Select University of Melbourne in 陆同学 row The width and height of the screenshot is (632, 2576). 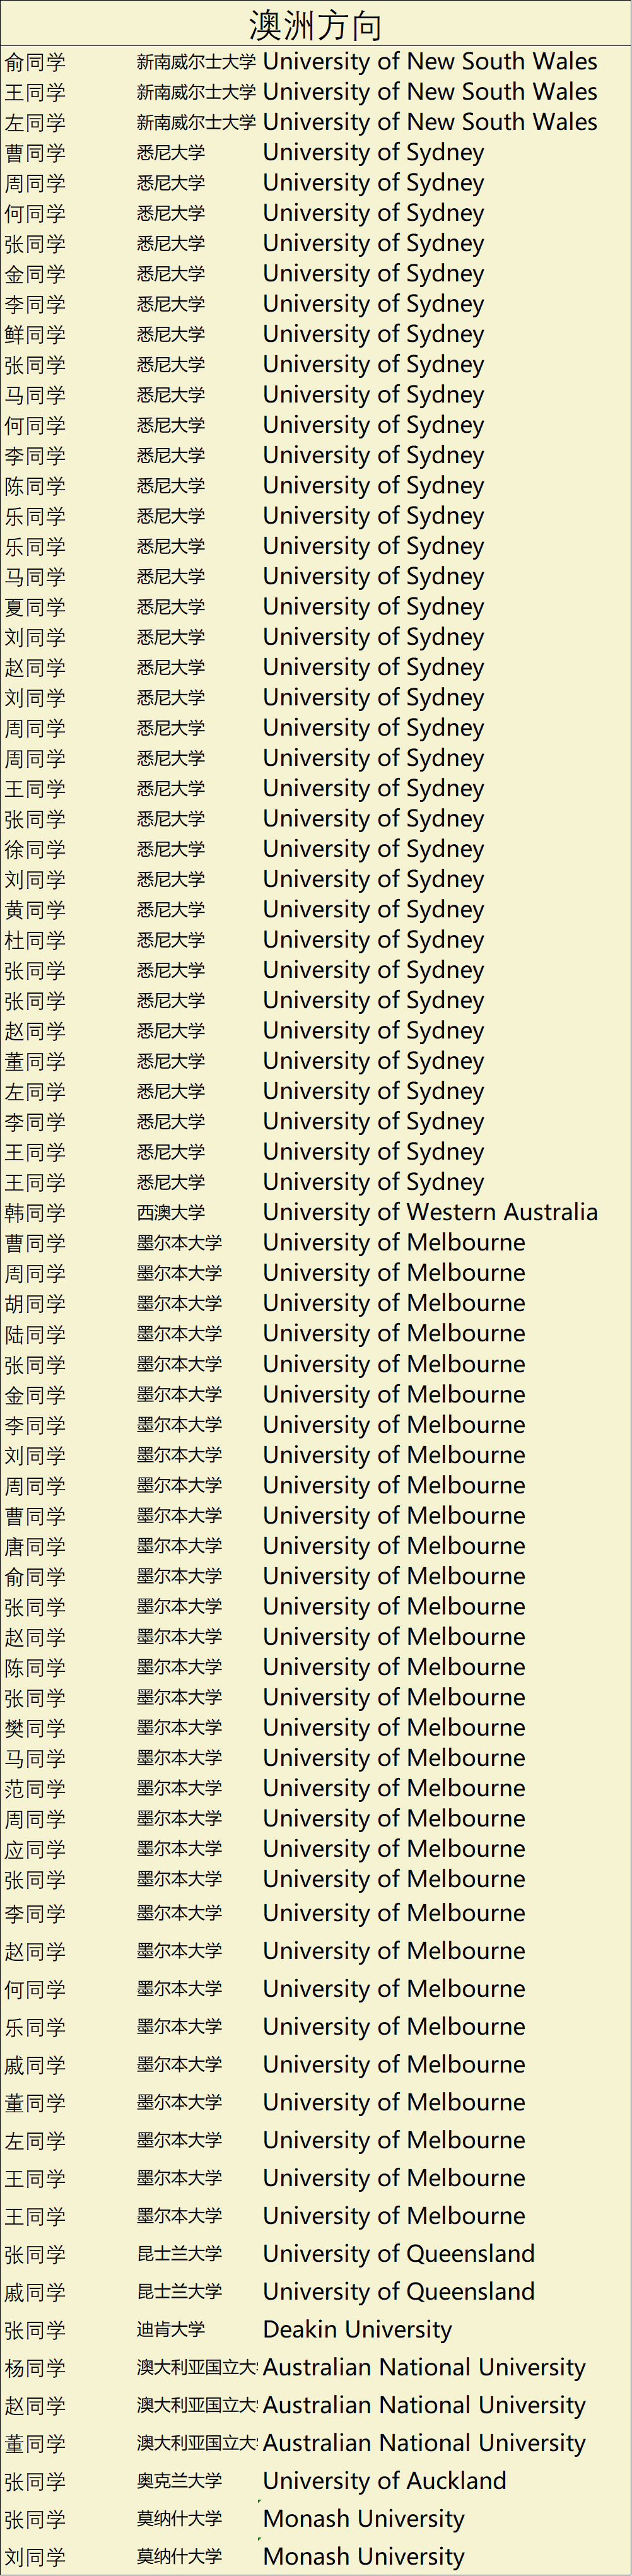pos(393,1334)
